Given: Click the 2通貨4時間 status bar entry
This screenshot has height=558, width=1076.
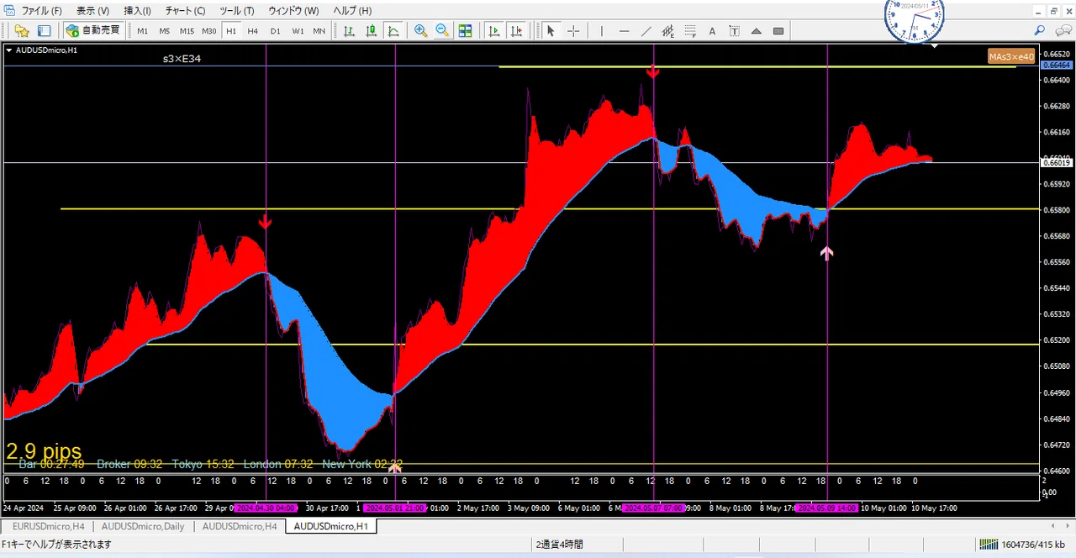Looking at the screenshot, I should click(559, 545).
